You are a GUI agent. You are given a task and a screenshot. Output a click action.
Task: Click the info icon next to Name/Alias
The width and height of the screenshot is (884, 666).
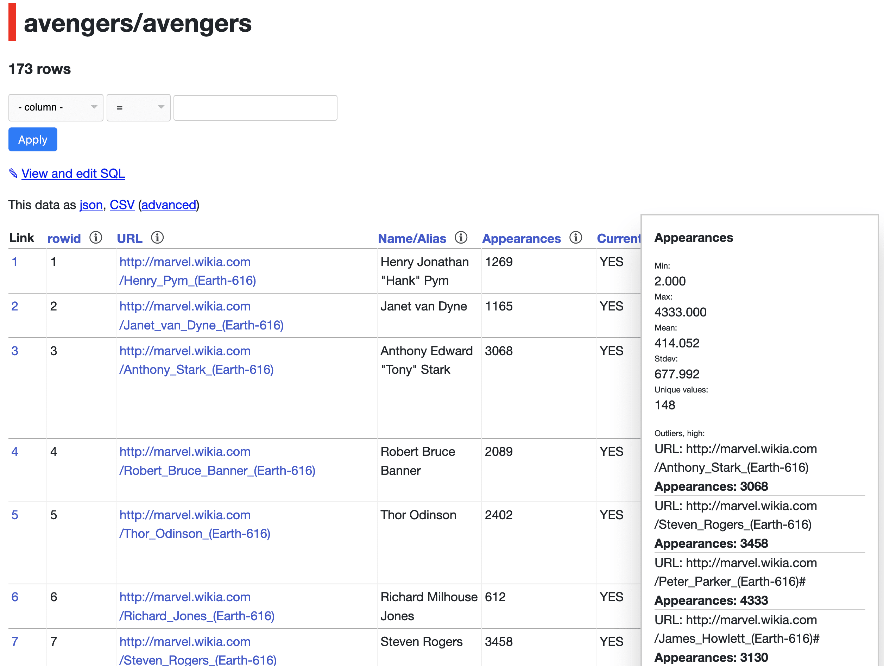click(x=461, y=238)
